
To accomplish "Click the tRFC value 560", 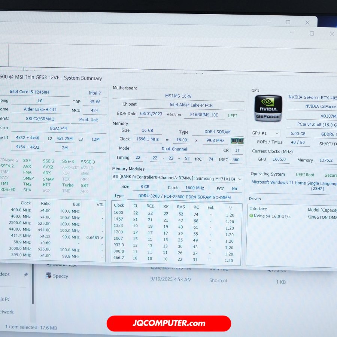I will click(x=236, y=160).
